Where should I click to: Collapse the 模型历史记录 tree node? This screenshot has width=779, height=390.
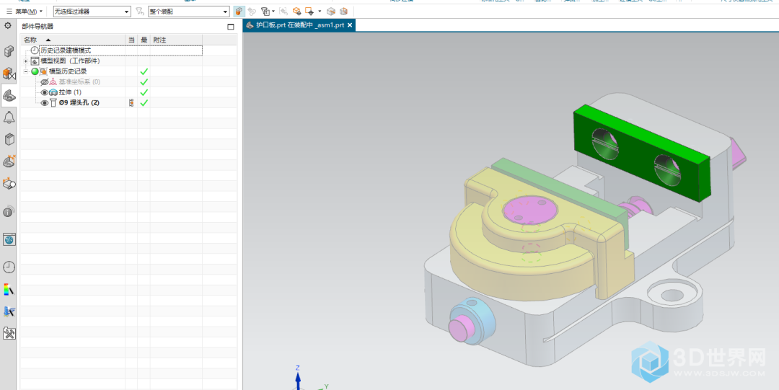click(x=26, y=71)
